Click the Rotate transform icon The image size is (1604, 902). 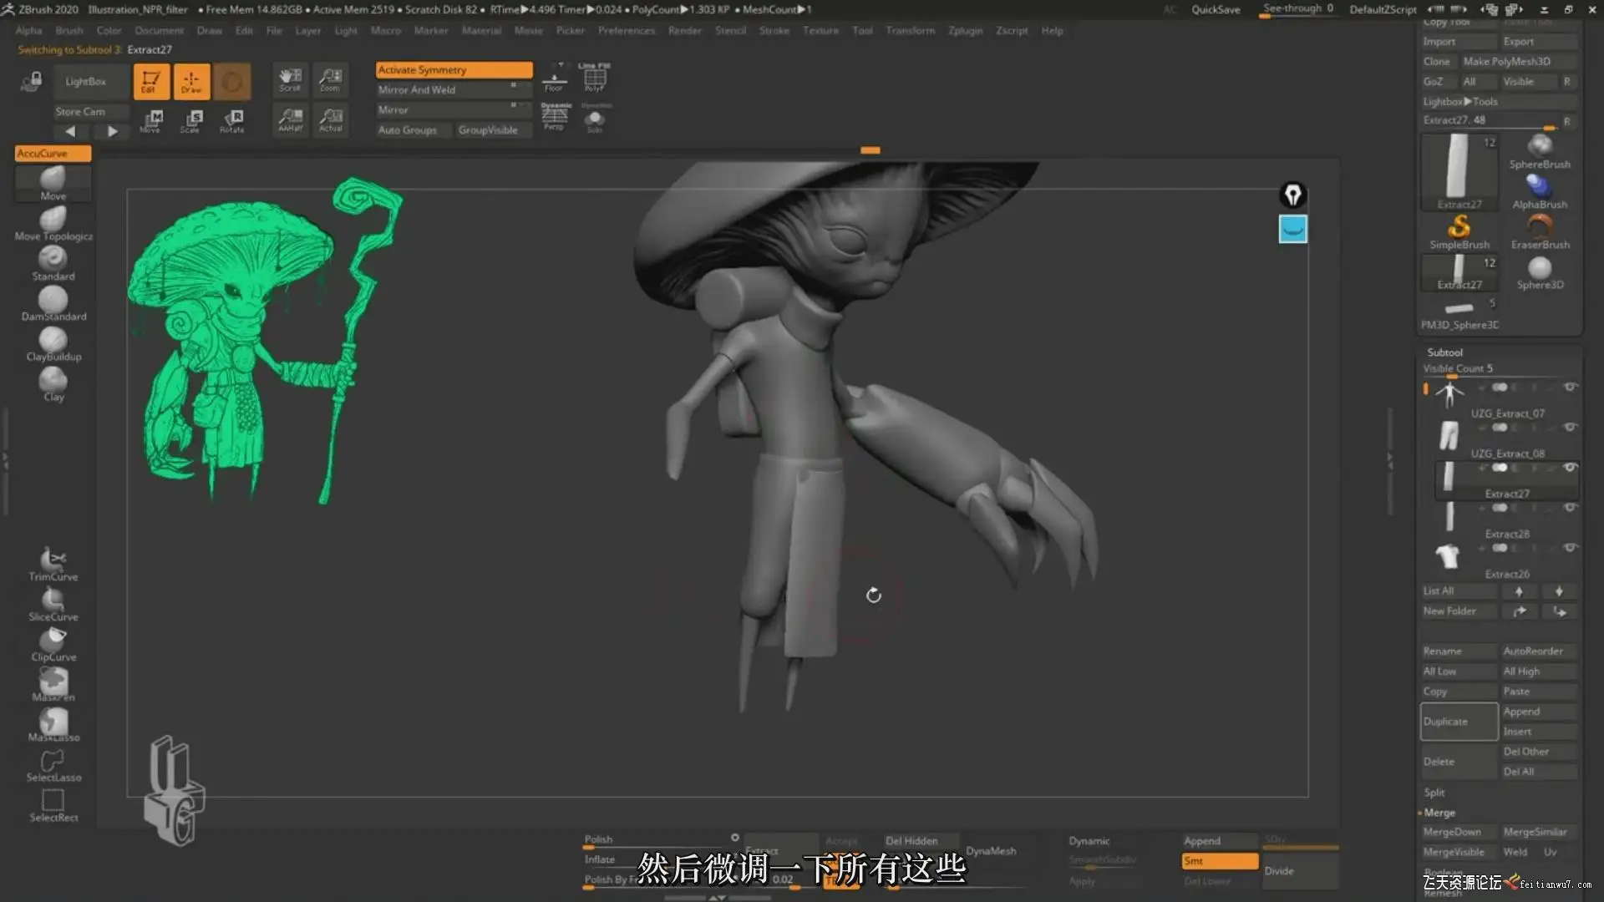tap(232, 120)
